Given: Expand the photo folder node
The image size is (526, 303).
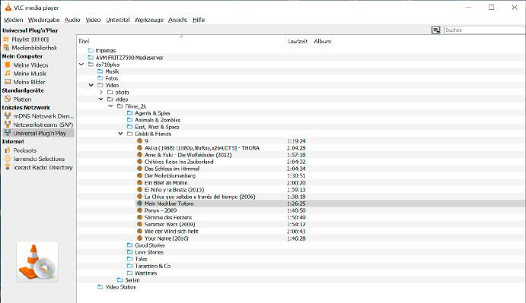Looking at the screenshot, I should coord(101,92).
